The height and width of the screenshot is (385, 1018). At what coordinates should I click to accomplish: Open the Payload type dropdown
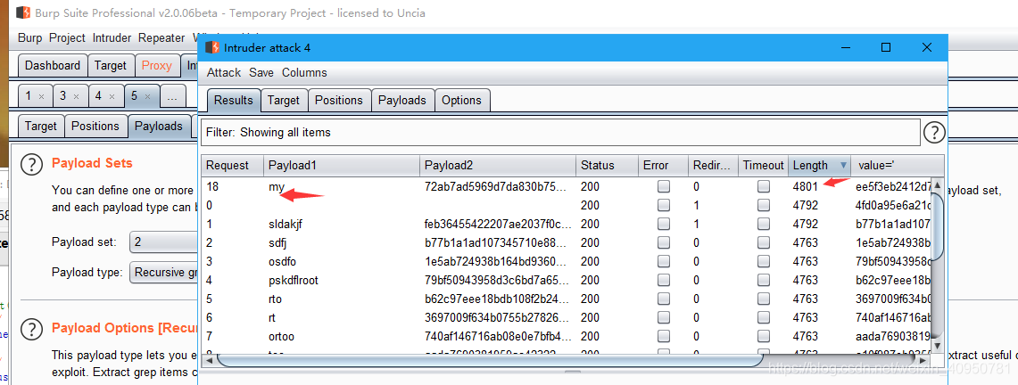tap(163, 272)
